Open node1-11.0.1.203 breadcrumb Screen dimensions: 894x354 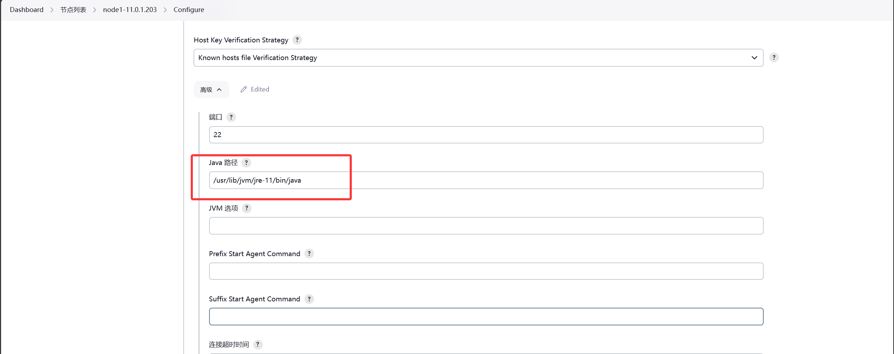click(x=130, y=10)
